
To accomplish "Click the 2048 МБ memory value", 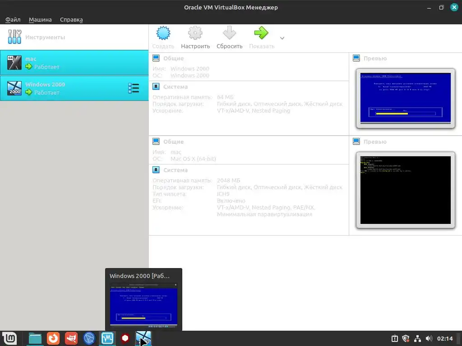I will pyautogui.click(x=228, y=180).
